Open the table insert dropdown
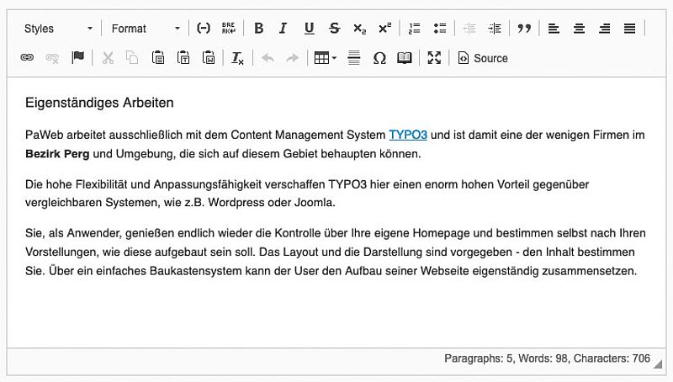Image resolution: width=673 pixels, height=382 pixels. 325,57
